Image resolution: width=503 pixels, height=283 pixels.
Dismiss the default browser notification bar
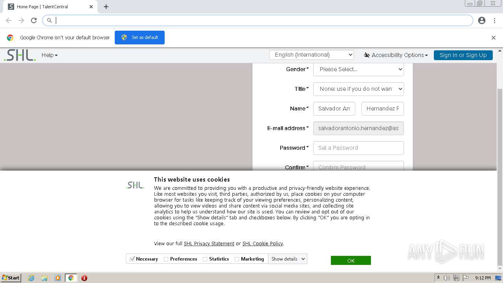click(x=494, y=38)
